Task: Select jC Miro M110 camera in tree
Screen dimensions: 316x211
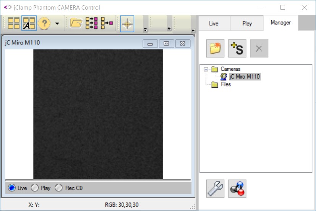Action: click(245, 77)
